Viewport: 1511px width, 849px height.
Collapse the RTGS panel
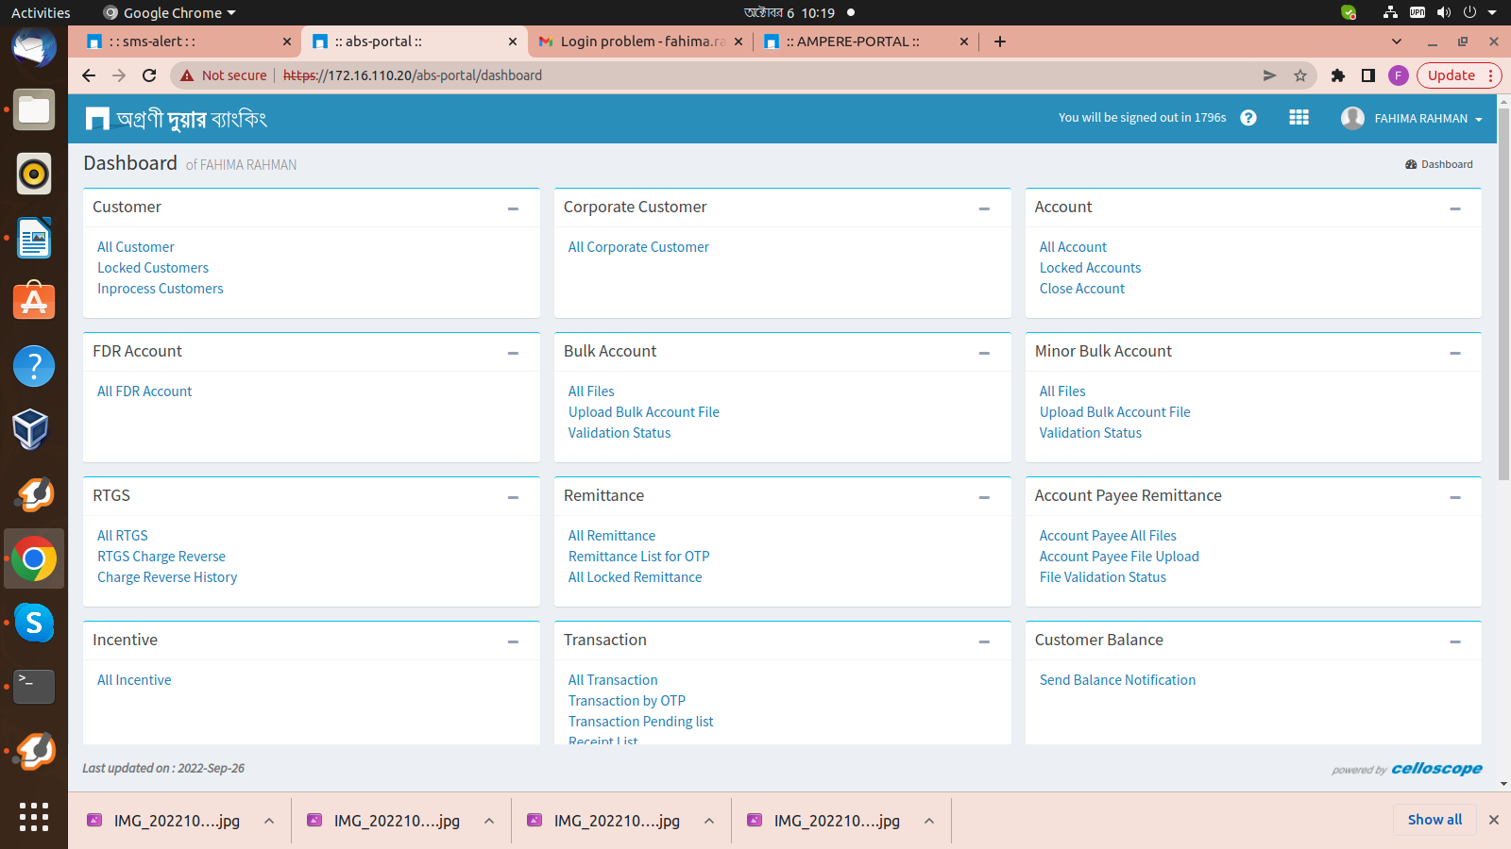[513, 497]
